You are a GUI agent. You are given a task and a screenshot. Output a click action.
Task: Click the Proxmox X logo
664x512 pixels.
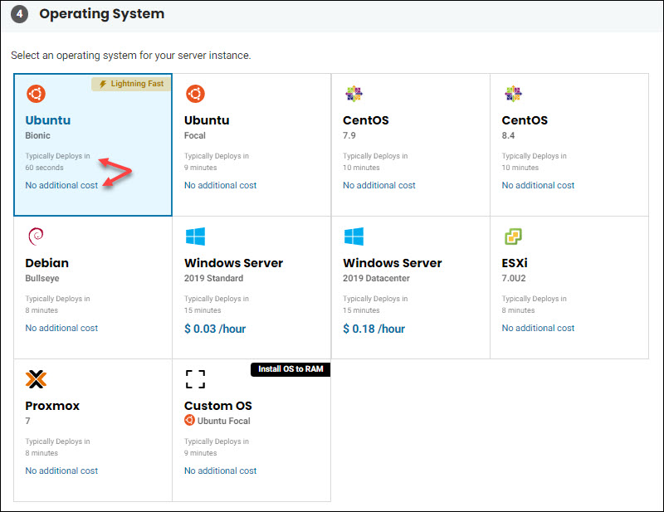(36, 379)
